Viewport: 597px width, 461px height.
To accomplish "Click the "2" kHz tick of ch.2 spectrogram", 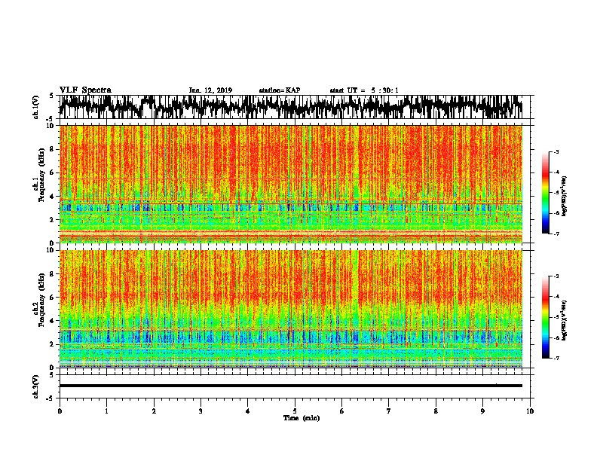I will coord(52,344).
